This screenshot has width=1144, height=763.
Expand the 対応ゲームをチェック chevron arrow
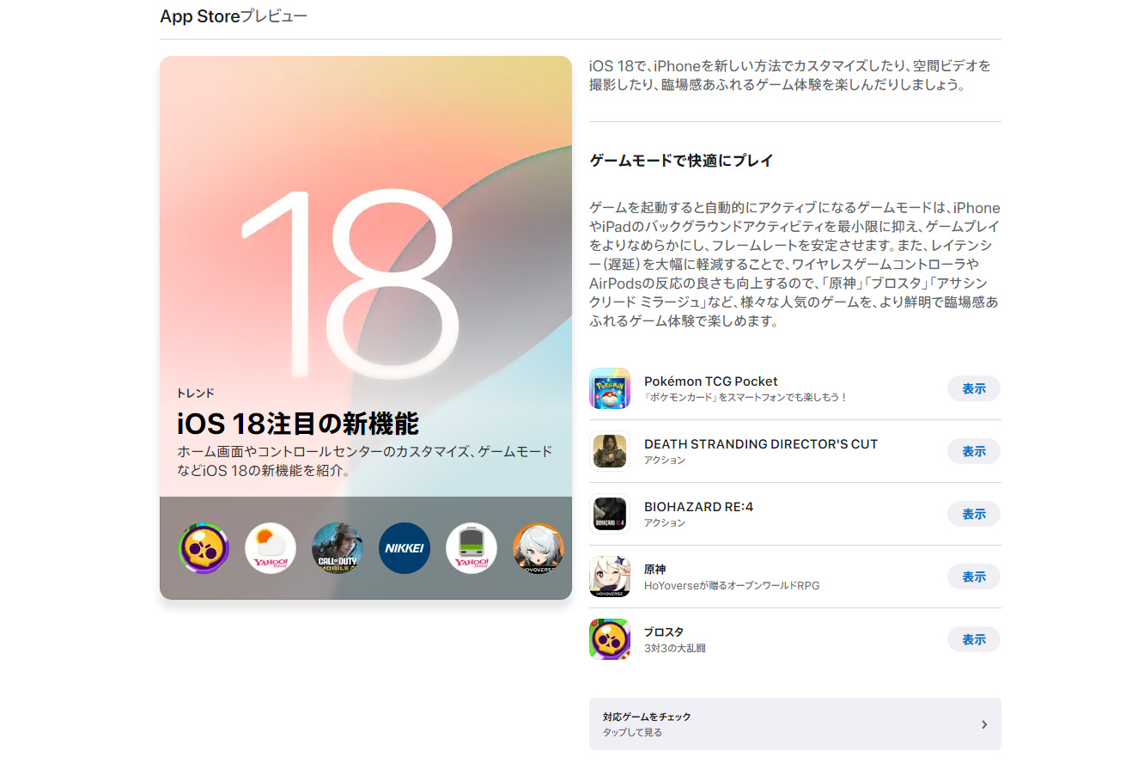(984, 724)
